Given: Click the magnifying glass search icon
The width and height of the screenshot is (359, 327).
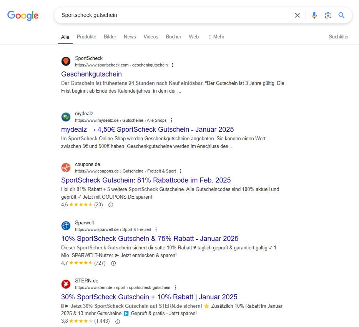Looking at the screenshot, I should tap(341, 15).
